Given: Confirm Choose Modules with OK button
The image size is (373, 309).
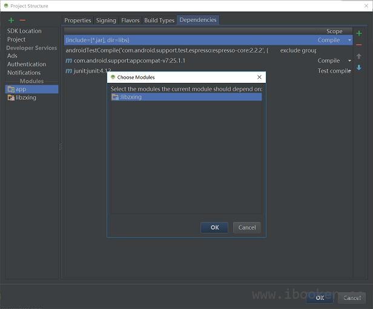Looking at the screenshot, I should point(214,227).
